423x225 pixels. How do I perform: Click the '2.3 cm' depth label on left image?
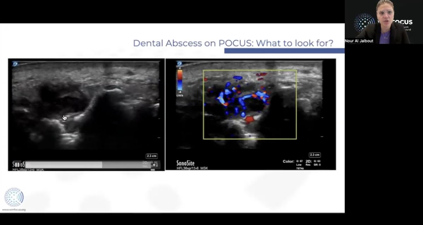152,156
